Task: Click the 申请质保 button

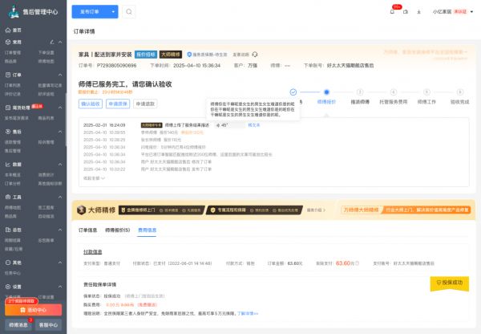Action: (118, 104)
